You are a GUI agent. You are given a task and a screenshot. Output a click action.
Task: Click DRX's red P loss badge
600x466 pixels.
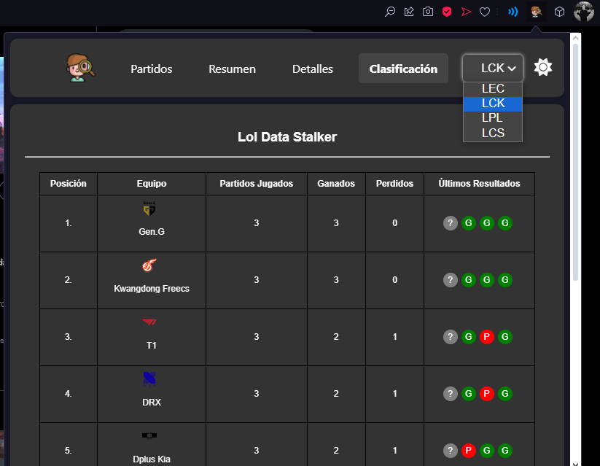487,394
